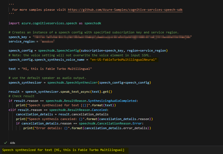The image size is (223, 154).
Task: Click the print "Speech synthesized for text" statement
Action: tap(66, 105)
